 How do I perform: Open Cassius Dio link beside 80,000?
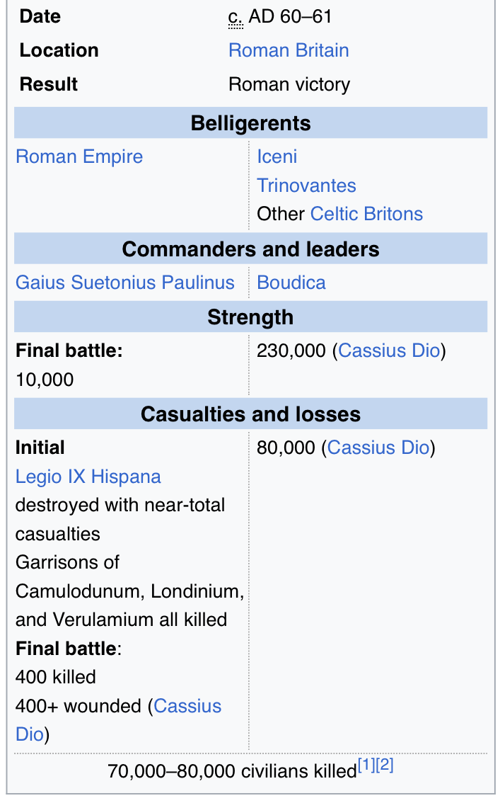point(378,448)
